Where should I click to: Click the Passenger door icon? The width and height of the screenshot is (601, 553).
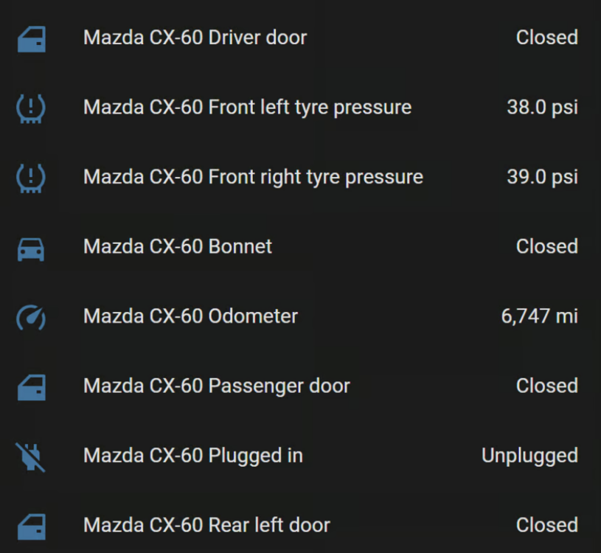(x=31, y=387)
